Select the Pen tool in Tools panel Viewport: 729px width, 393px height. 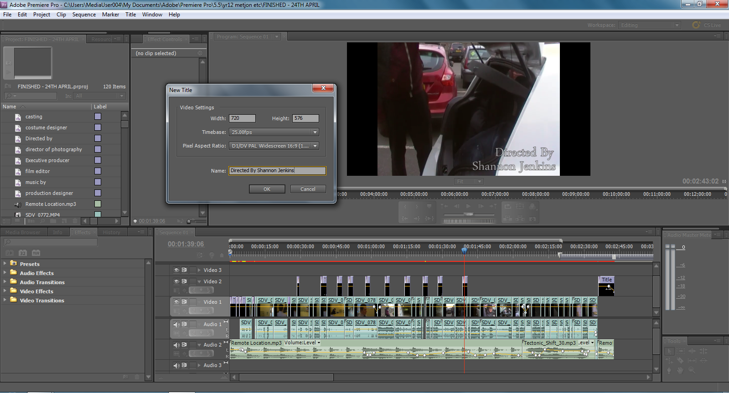669,370
